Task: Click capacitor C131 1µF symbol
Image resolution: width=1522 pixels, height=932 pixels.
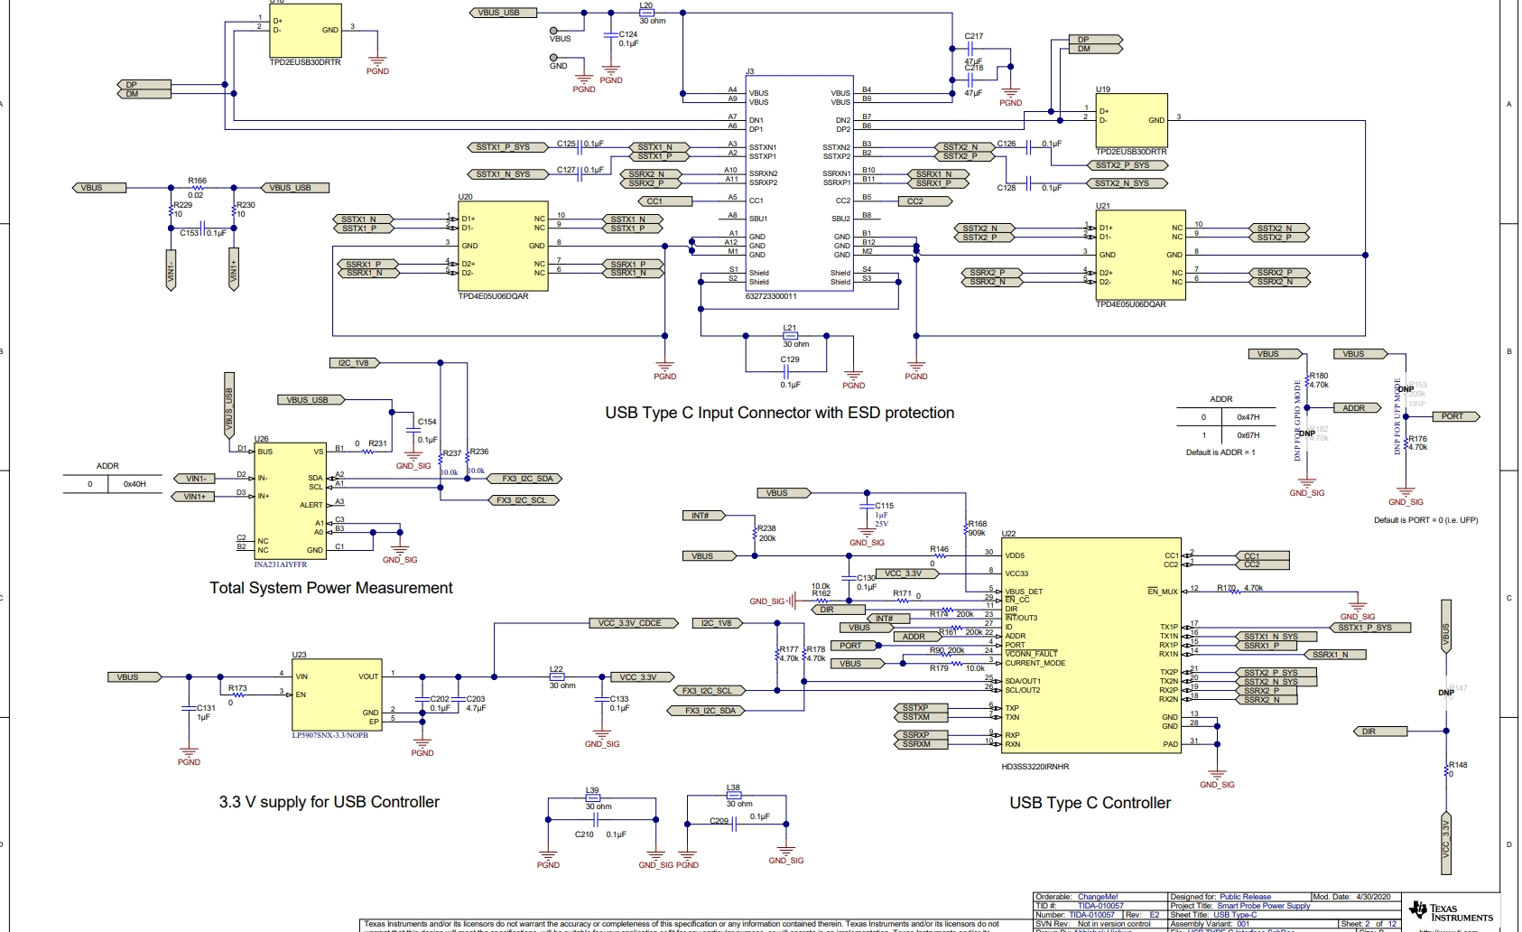Action: click(x=189, y=710)
